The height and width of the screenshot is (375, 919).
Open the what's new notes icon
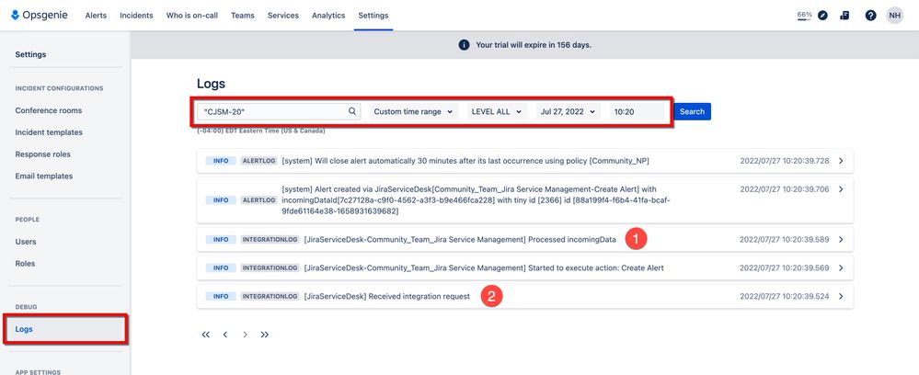[844, 16]
